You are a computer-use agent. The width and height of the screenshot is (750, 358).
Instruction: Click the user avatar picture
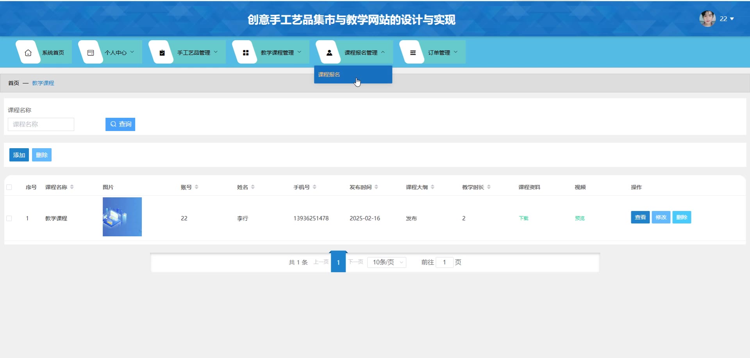(x=707, y=19)
